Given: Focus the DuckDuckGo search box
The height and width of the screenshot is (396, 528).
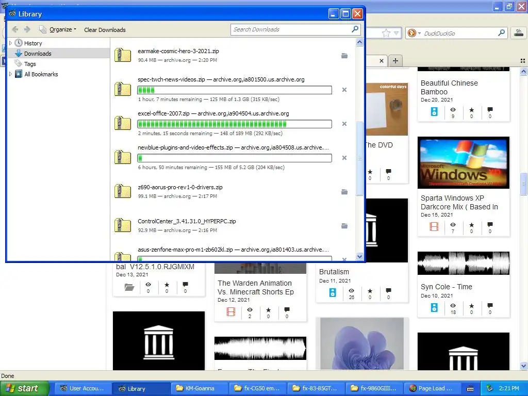Looking at the screenshot, I should point(459,34).
